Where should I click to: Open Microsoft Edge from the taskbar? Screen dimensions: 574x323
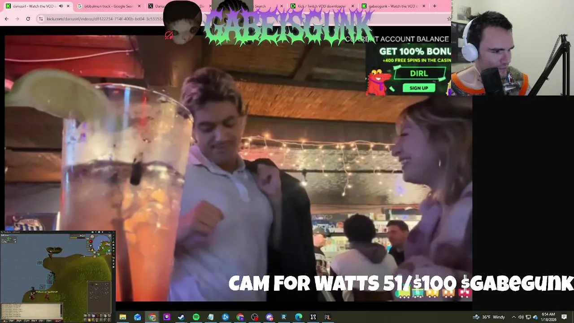[x=298, y=317]
